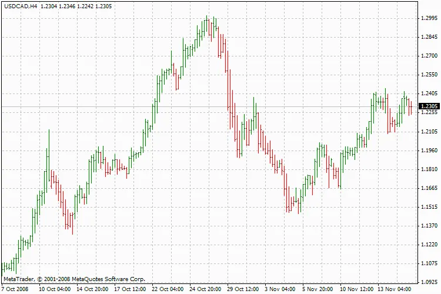Click the 1.1515 price axis label
This screenshot has width=441, height=294.
point(428,207)
